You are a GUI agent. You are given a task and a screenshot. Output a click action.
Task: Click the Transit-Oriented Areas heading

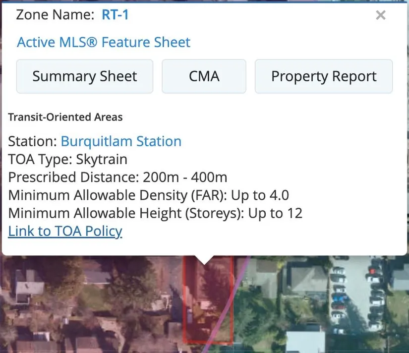pos(65,118)
